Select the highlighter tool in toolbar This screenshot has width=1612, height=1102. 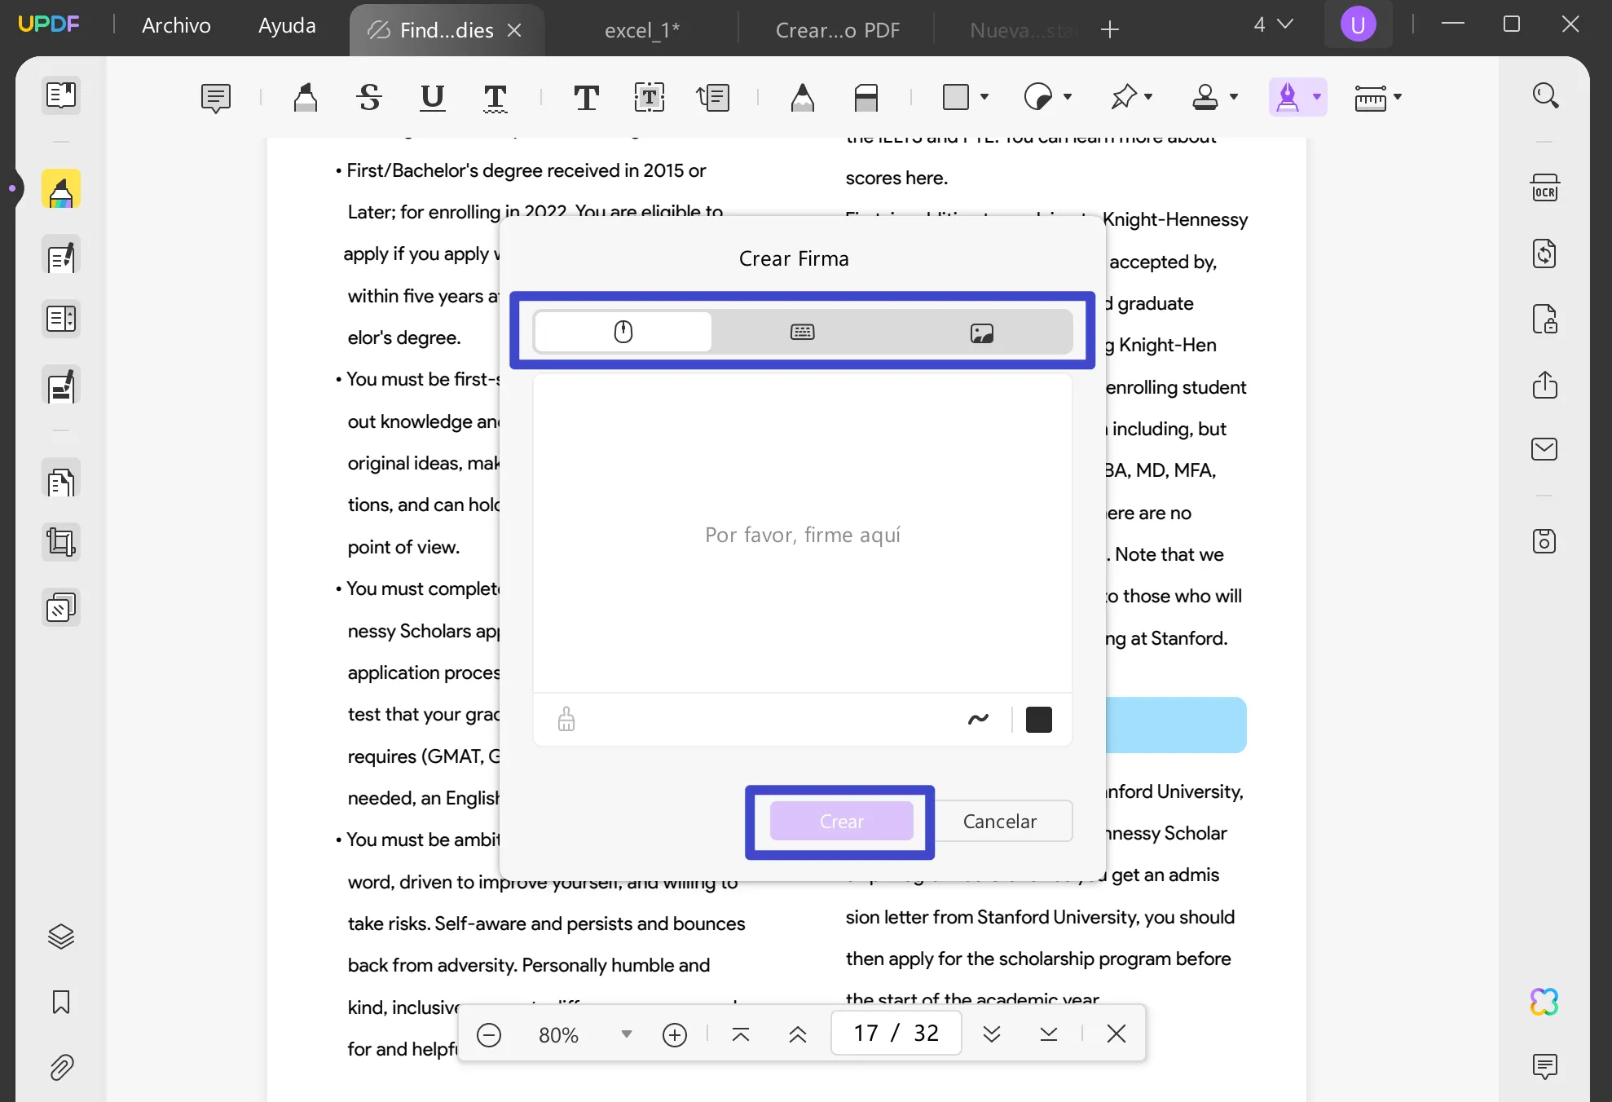point(306,98)
